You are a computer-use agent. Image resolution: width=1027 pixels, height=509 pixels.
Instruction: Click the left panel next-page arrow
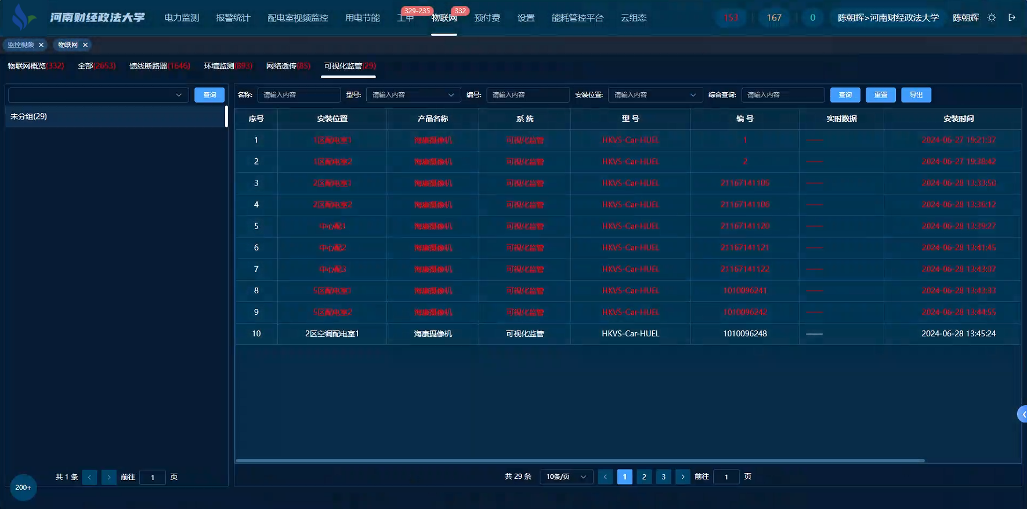click(109, 477)
